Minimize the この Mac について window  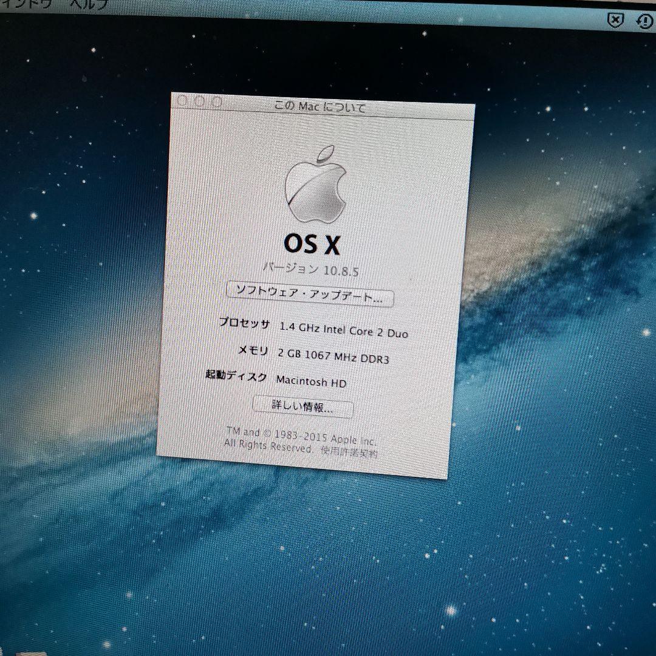point(199,101)
